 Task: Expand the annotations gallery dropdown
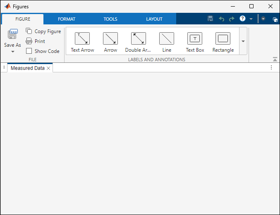(243, 41)
